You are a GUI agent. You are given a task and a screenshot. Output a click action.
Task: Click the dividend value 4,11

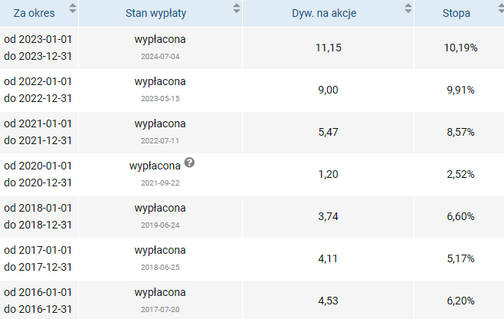[x=328, y=258]
